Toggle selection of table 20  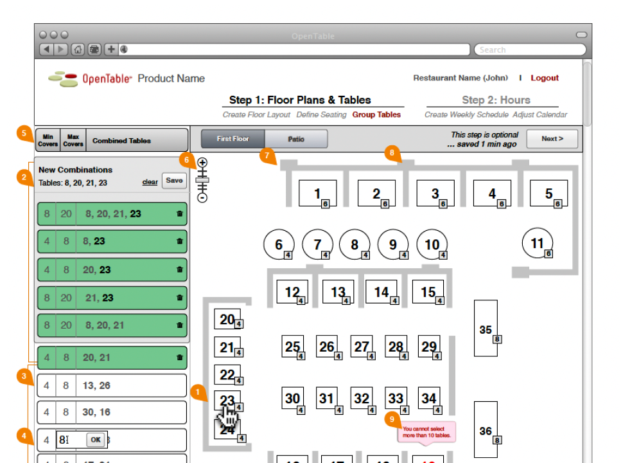click(227, 319)
